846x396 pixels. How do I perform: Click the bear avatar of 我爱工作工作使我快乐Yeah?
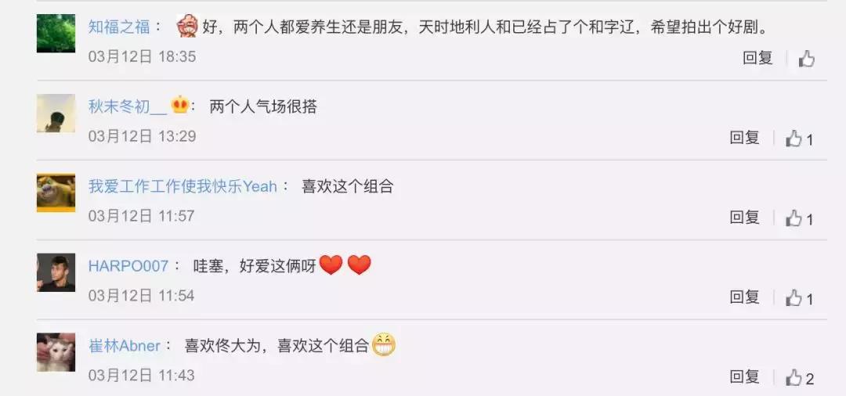pyautogui.click(x=56, y=193)
